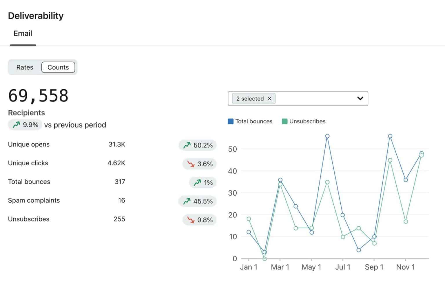The height and width of the screenshot is (281, 445).
Task: Click the 9.9% vs previous period badge
Action: pyautogui.click(x=25, y=125)
